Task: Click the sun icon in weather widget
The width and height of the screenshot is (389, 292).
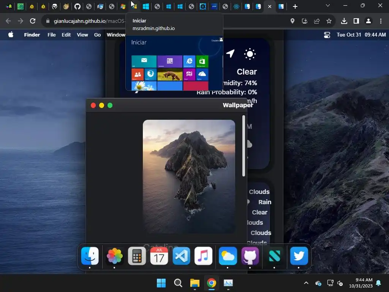Action: 250,54
